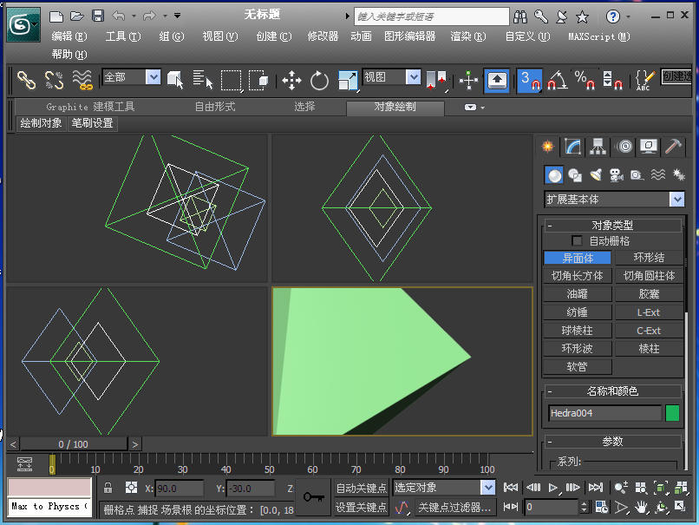Screen dimensions: 699x525
Task: Select the Select and Move tool
Action: click(x=291, y=79)
